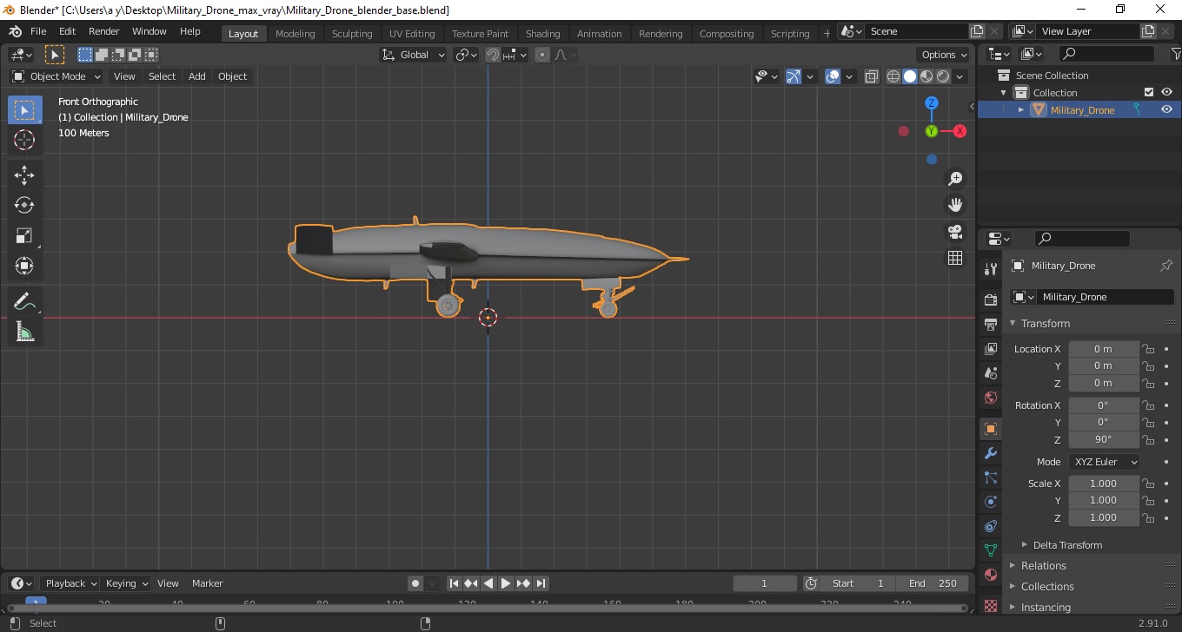Open rotation Mode XYZ Euler dropdown
This screenshot has width=1182, height=632.
(1106, 462)
